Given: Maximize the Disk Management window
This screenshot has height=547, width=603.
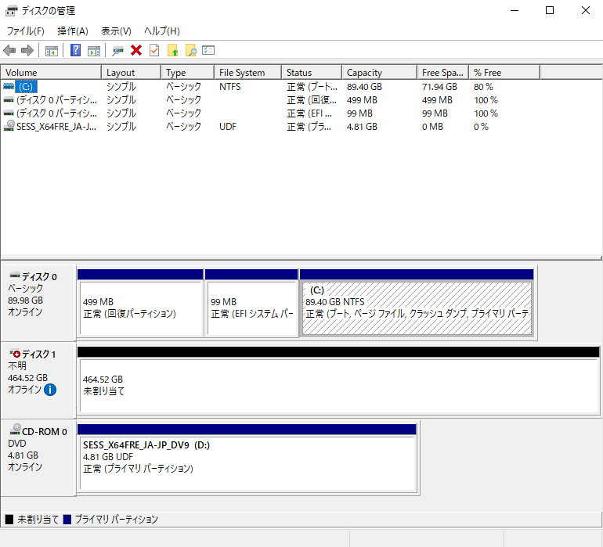Looking at the screenshot, I should point(550,10).
